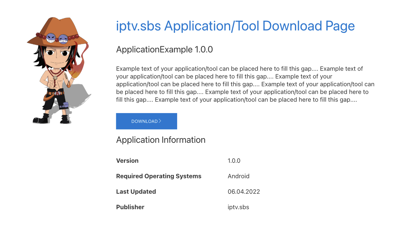The image size is (399, 247).
Task: Click the iptv.sbs publisher value
Action: (x=238, y=207)
